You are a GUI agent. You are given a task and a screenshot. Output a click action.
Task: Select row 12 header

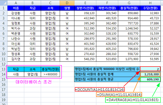[x=4, y=64]
